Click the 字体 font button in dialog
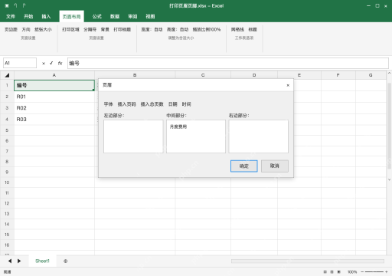392x276 pixels. (x=108, y=104)
